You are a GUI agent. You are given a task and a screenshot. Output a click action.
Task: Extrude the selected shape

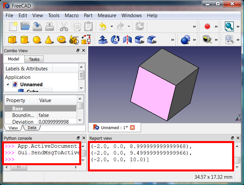103,40
